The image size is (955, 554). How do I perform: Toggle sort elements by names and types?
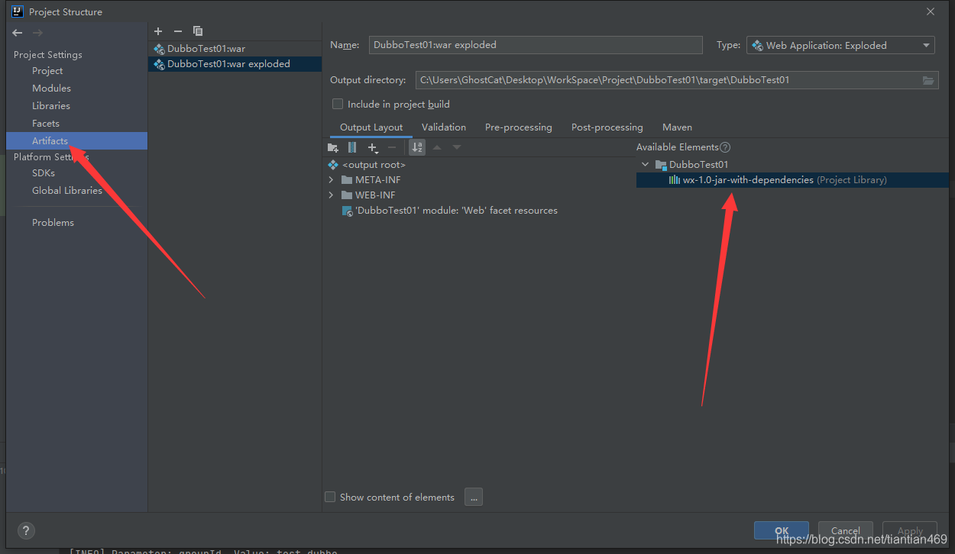[x=417, y=147]
